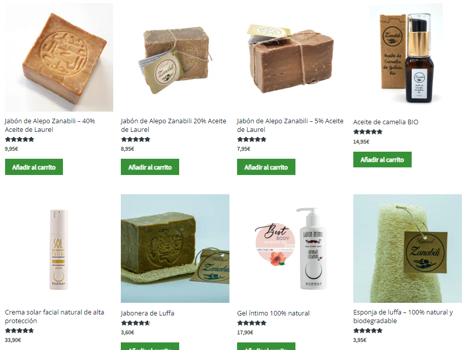
Task: Click star rating under Aceite de camelia BIO
Action: pyautogui.click(x=368, y=132)
